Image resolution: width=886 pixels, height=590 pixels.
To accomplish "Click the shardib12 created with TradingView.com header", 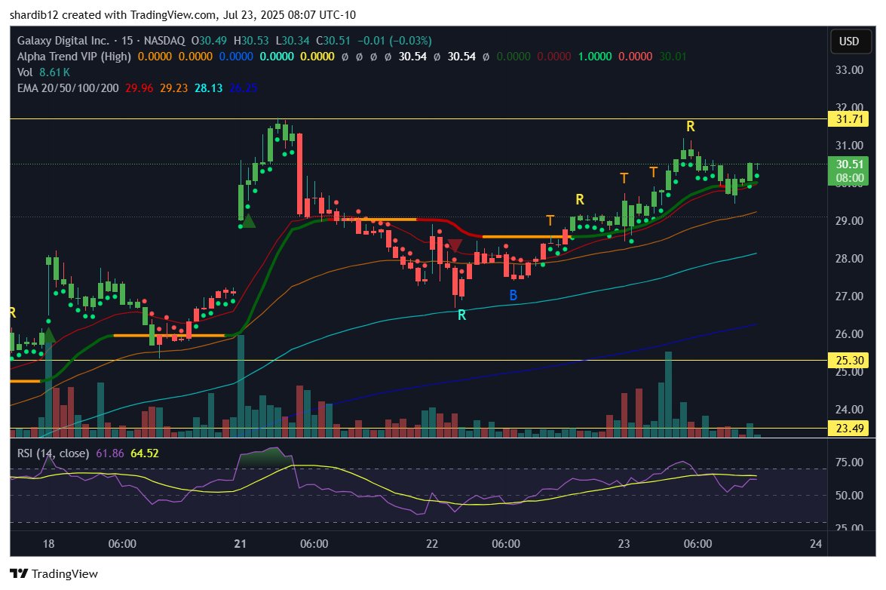I will (x=183, y=14).
